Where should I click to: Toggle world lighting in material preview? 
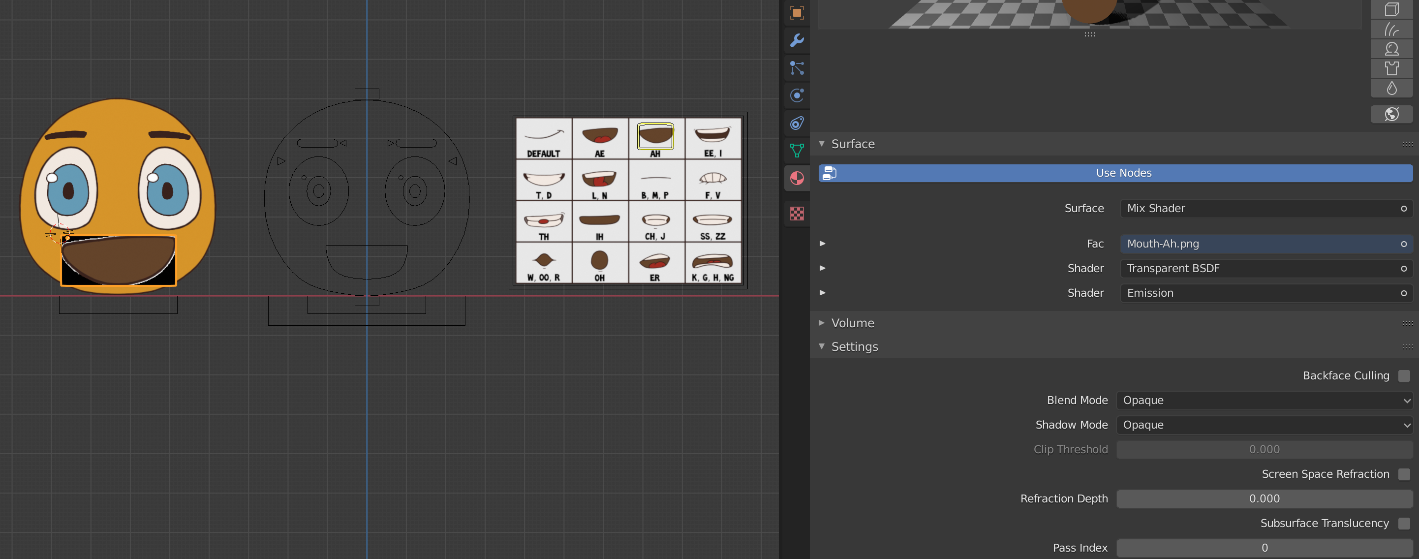coord(1391,114)
